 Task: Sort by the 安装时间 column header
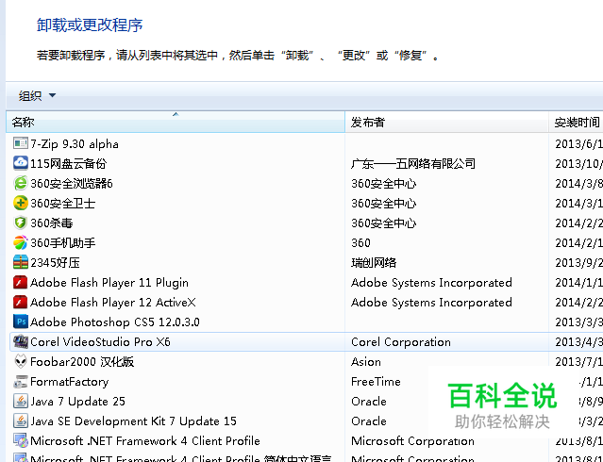point(576,123)
